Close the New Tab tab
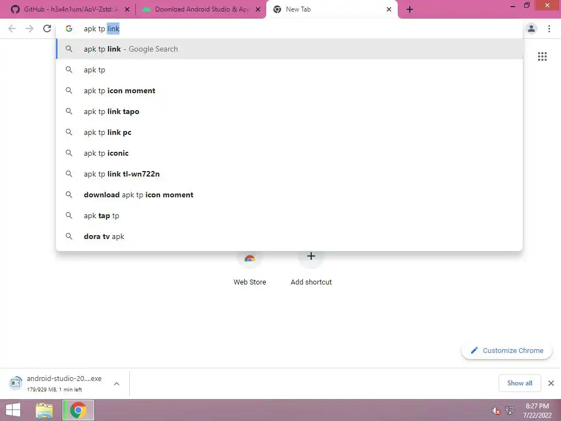 click(389, 9)
